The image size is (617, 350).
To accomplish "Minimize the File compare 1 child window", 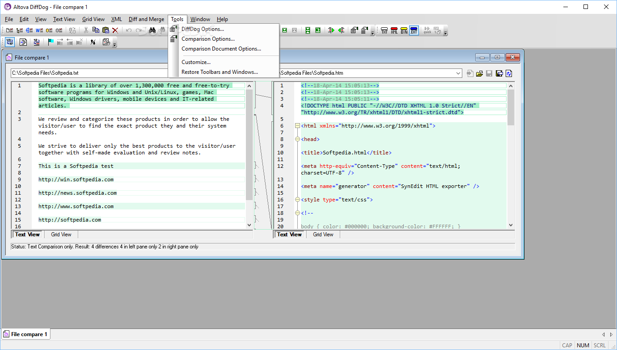I will (482, 57).
